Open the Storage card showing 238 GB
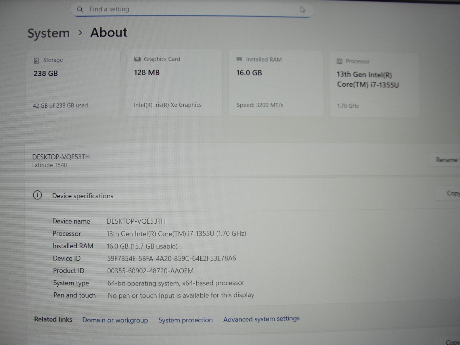 click(72, 83)
